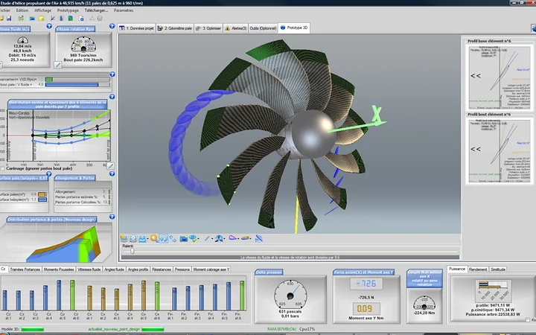Click the blue pencil tool in 3D toolbar
The image size is (536, 335).
click(207, 239)
